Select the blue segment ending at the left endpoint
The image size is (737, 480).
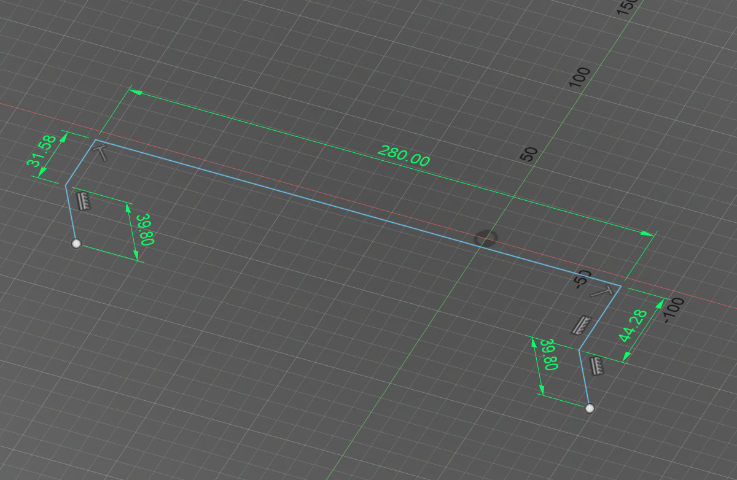coord(71,215)
